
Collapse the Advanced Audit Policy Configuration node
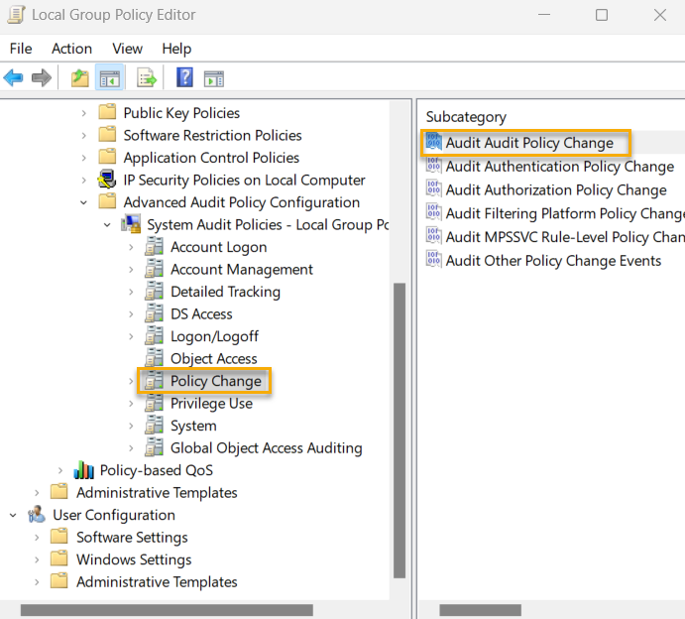84,202
